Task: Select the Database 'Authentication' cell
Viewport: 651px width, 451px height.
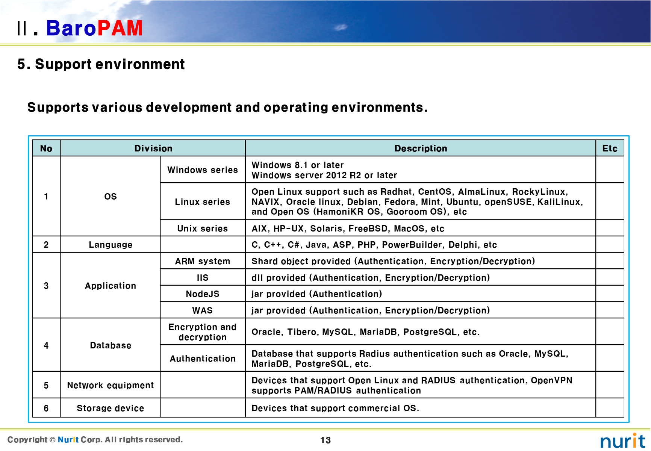Action: pos(203,359)
